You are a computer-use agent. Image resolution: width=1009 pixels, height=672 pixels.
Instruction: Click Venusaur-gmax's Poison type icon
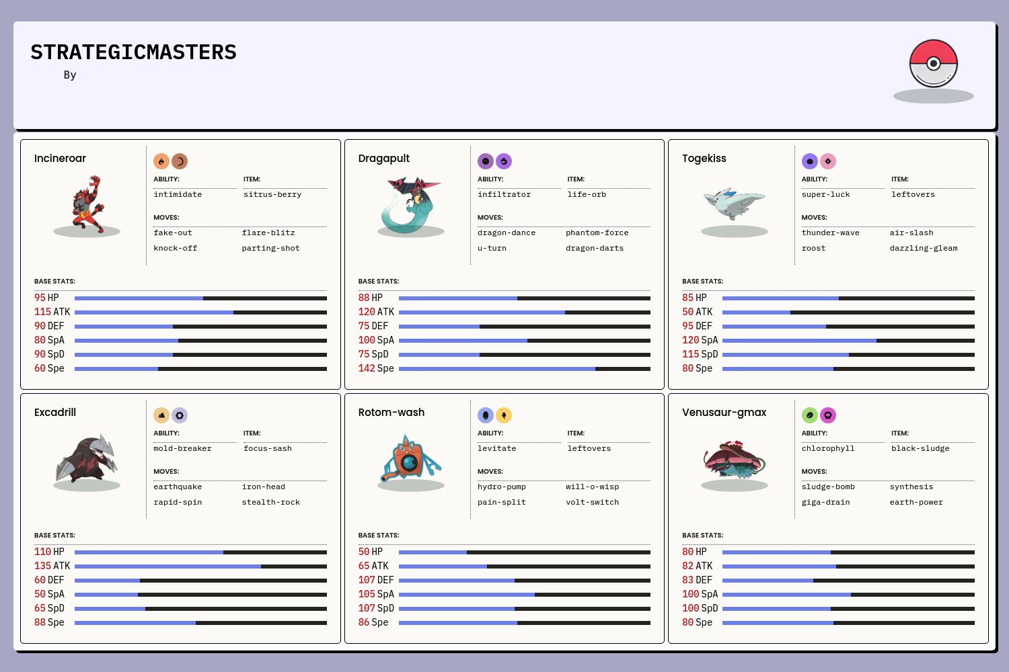828,415
